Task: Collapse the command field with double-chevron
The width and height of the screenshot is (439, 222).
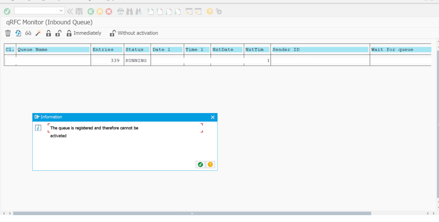Action: 70,12
